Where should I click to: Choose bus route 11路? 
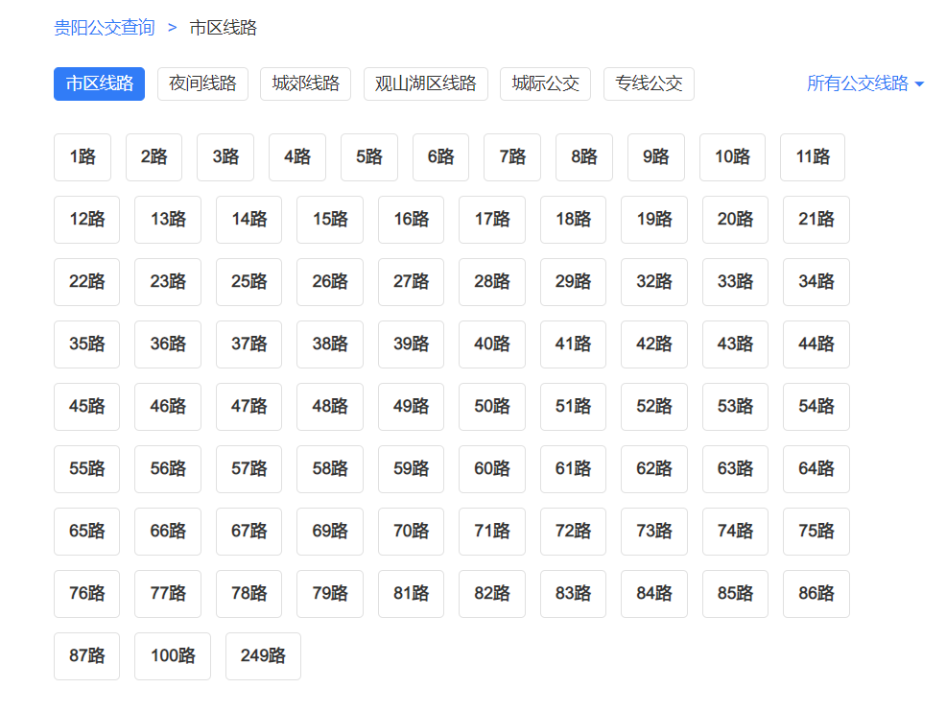coord(813,157)
